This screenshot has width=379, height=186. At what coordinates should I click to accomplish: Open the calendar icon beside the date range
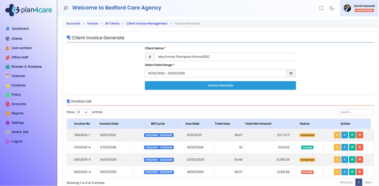coord(291,73)
